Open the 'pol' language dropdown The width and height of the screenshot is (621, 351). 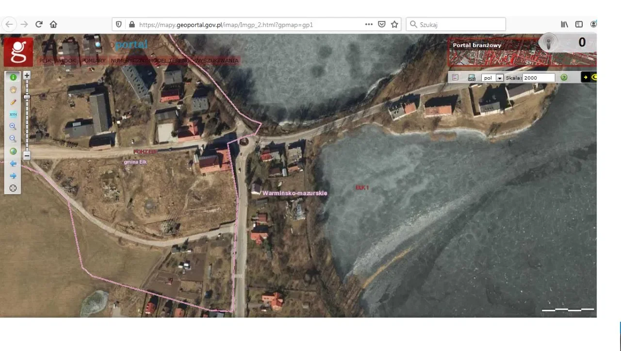click(x=499, y=78)
